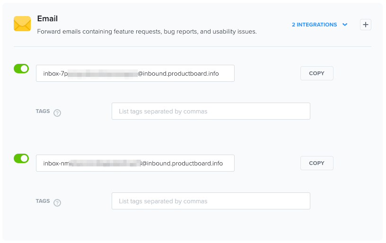Click the 2 INTEGRATIONS link
Viewport: 386px width, 243px height.
coord(315,25)
